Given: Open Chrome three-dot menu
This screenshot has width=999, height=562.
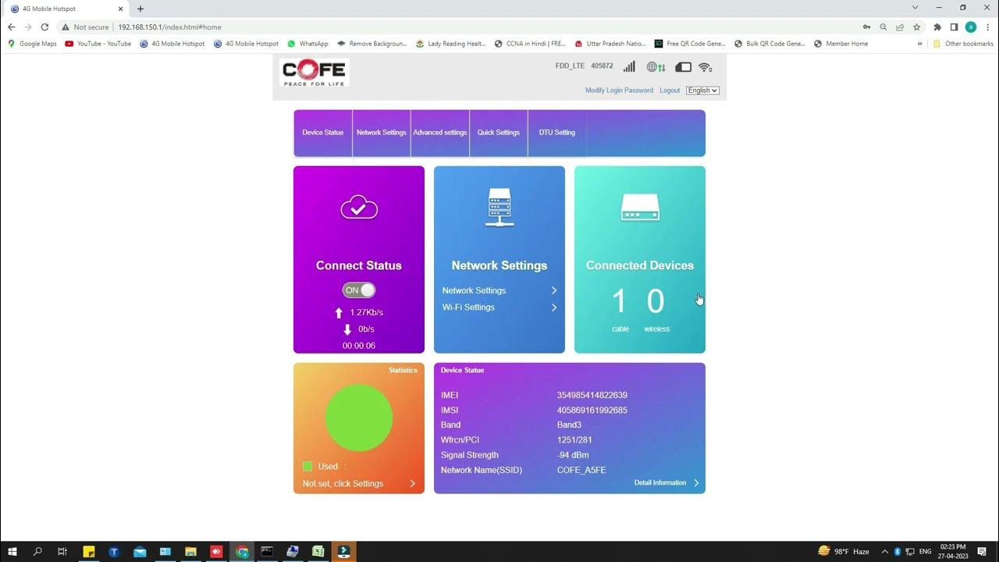Looking at the screenshot, I should pyautogui.click(x=987, y=27).
